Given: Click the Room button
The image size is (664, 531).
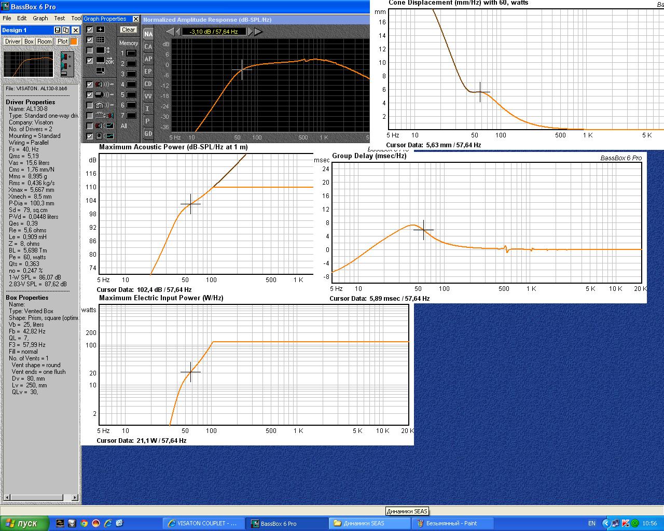Looking at the screenshot, I should point(45,41).
